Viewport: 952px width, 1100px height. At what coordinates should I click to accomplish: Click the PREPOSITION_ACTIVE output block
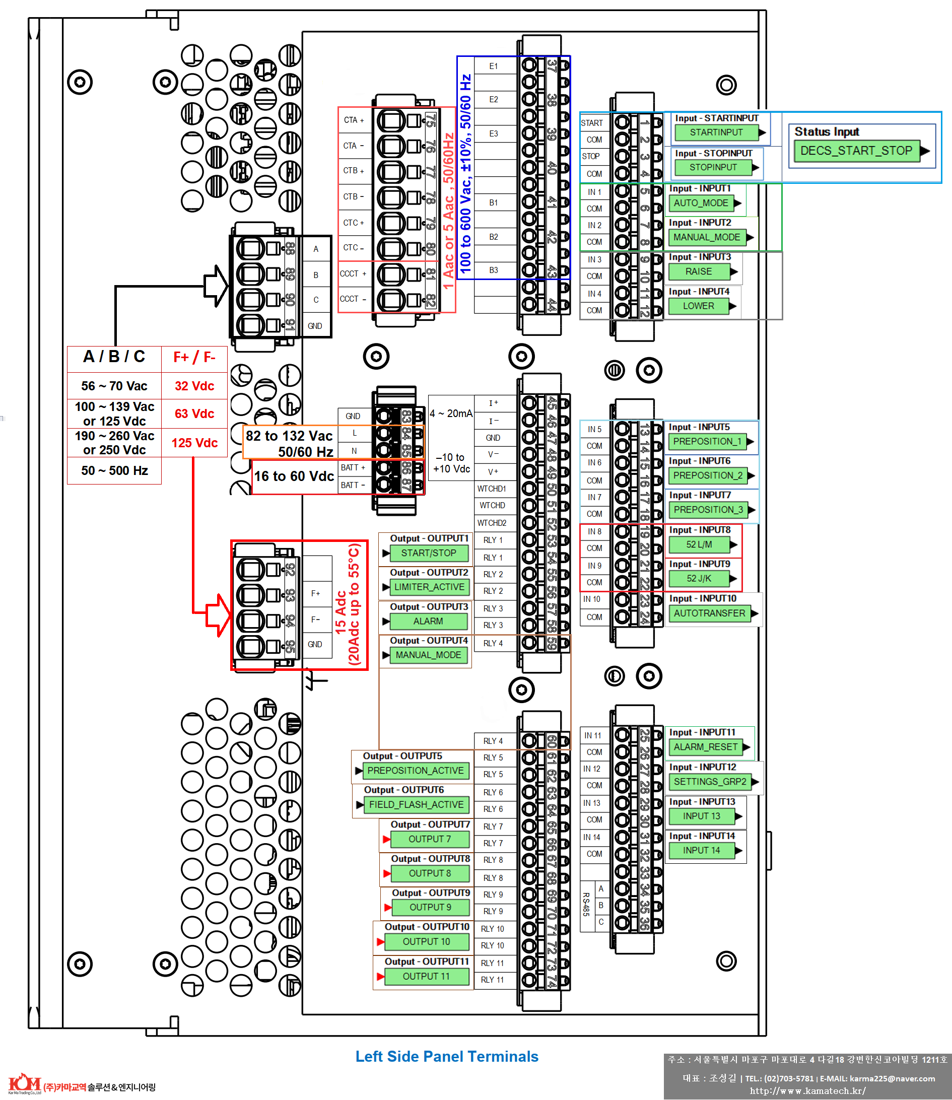click(x=416, y=771)
